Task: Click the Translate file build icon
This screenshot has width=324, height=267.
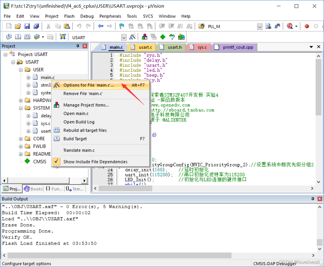Action: [x=9, y=37]
